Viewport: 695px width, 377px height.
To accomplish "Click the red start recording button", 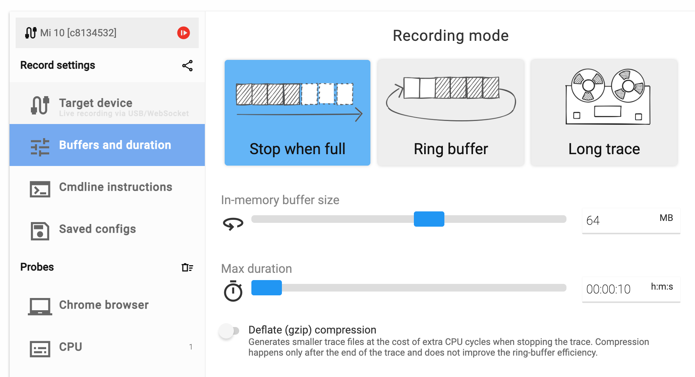I will (x=183, y=33).
